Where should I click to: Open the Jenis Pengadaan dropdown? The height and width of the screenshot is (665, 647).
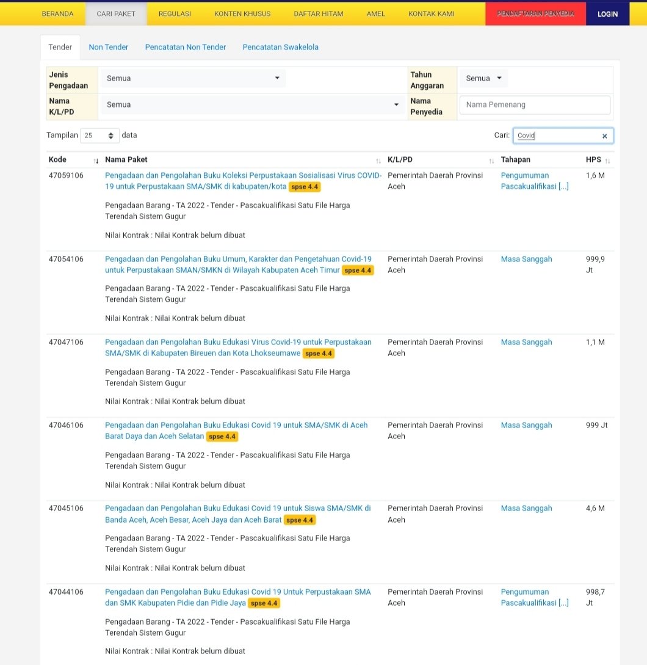click(192, 78)
